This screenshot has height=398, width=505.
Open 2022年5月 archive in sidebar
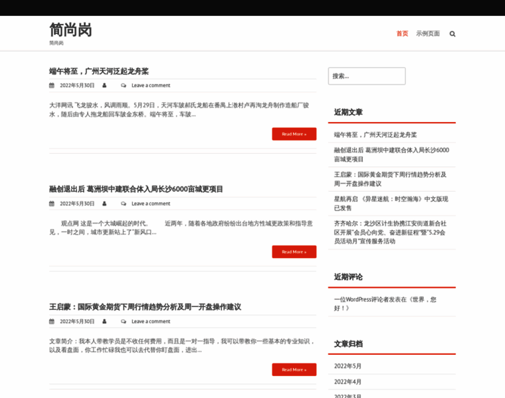(x=348, y=366)
